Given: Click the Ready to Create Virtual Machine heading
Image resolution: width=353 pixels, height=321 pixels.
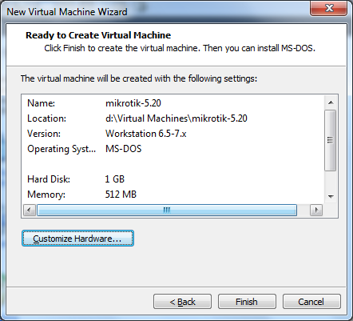Looking at the screenshot, I should pos(98,35).
